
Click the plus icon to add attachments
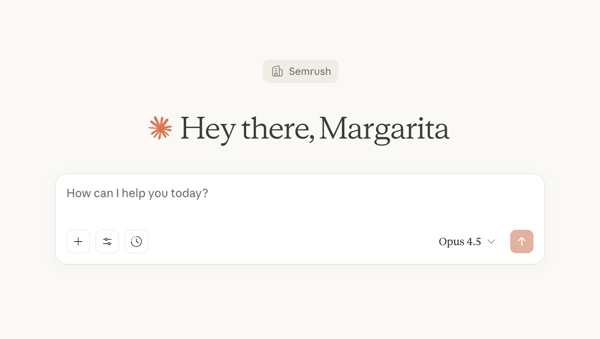pyautogui.click(x=78, y=241)
